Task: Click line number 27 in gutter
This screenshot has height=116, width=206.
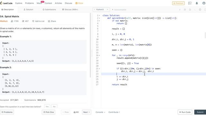Action: [97, 84]
